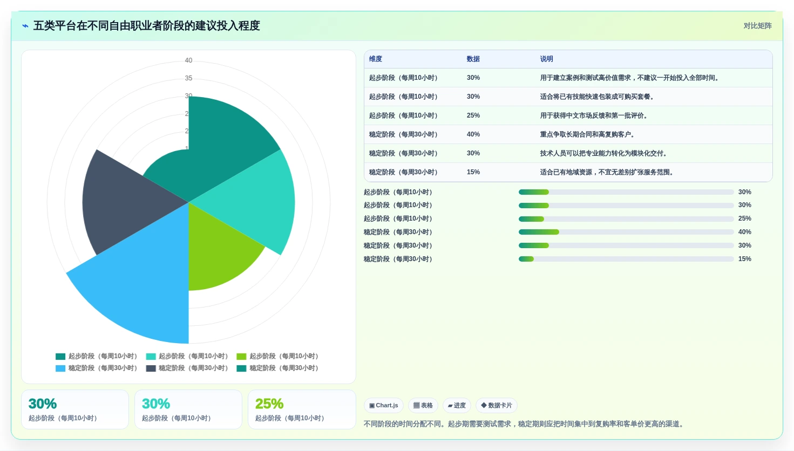Open the turquoise 30% stat card

pos(188,409)
